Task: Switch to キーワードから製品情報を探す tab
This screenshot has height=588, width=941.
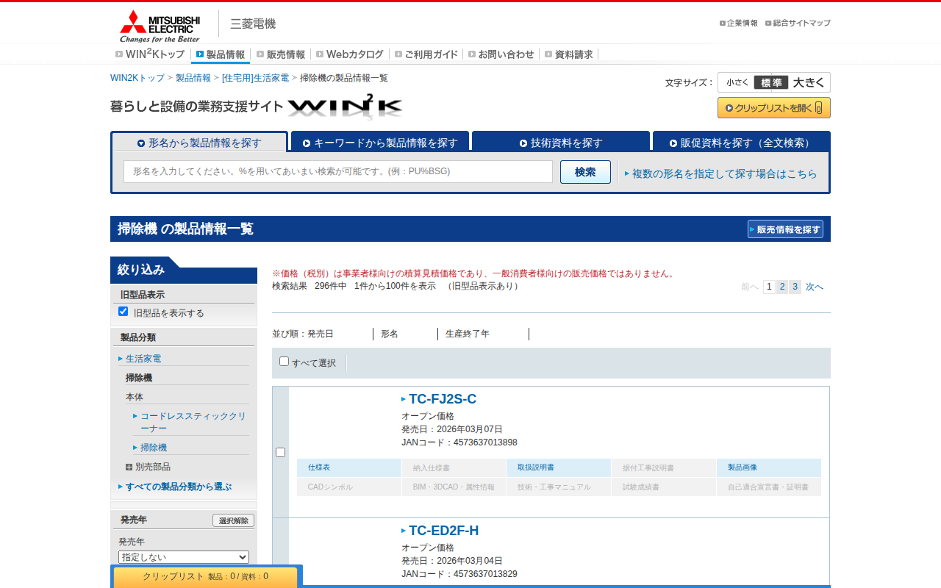Action: [379, 141]
